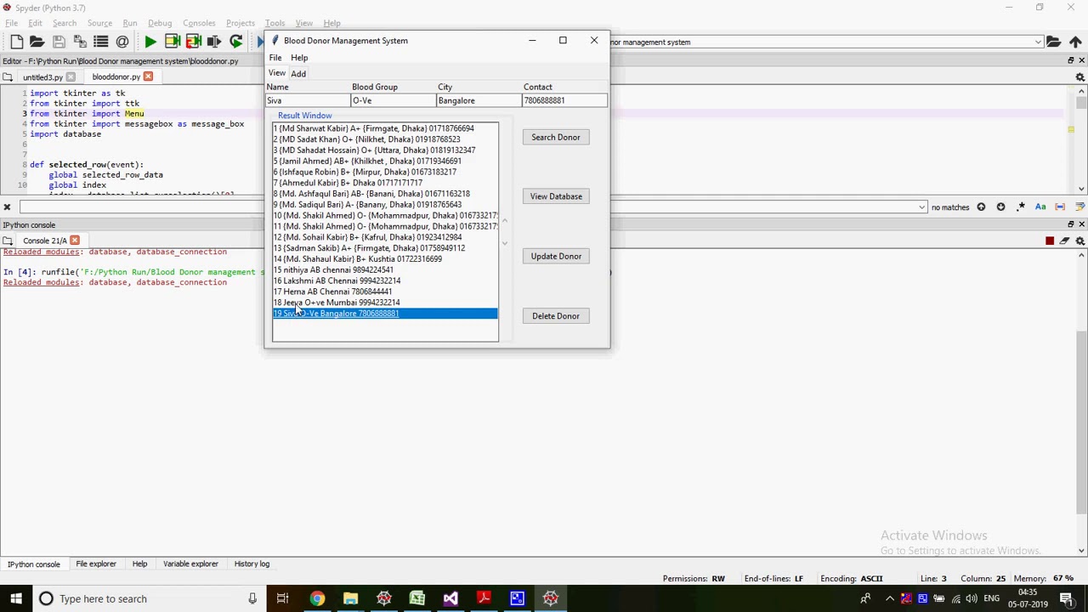Click the parent directory up arrow icon
The width and height of the screenshot is (1088, 612).
point(1075,42)
